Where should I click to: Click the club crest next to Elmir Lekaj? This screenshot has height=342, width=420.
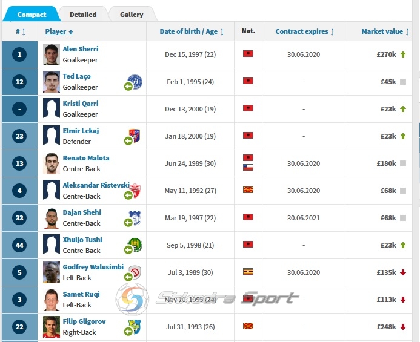[135, 136]
